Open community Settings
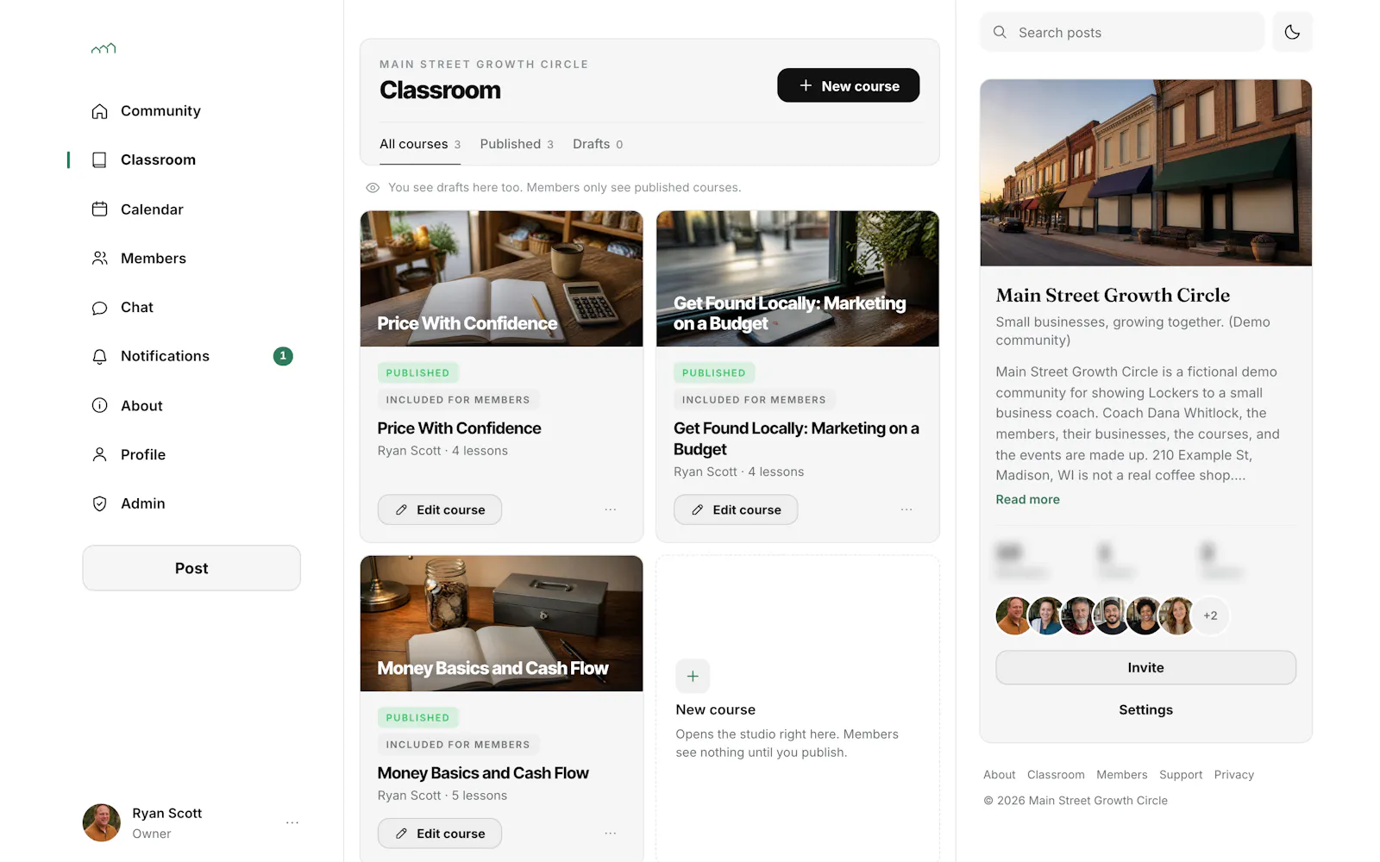 click(x=1145, y=709)
